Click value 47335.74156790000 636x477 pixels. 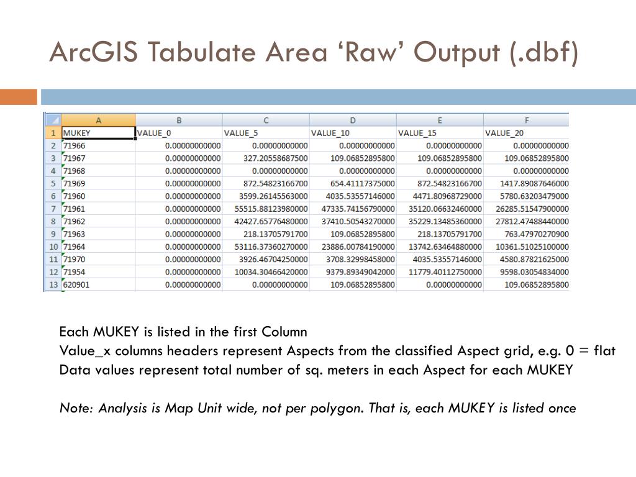(x=353, y=209)
